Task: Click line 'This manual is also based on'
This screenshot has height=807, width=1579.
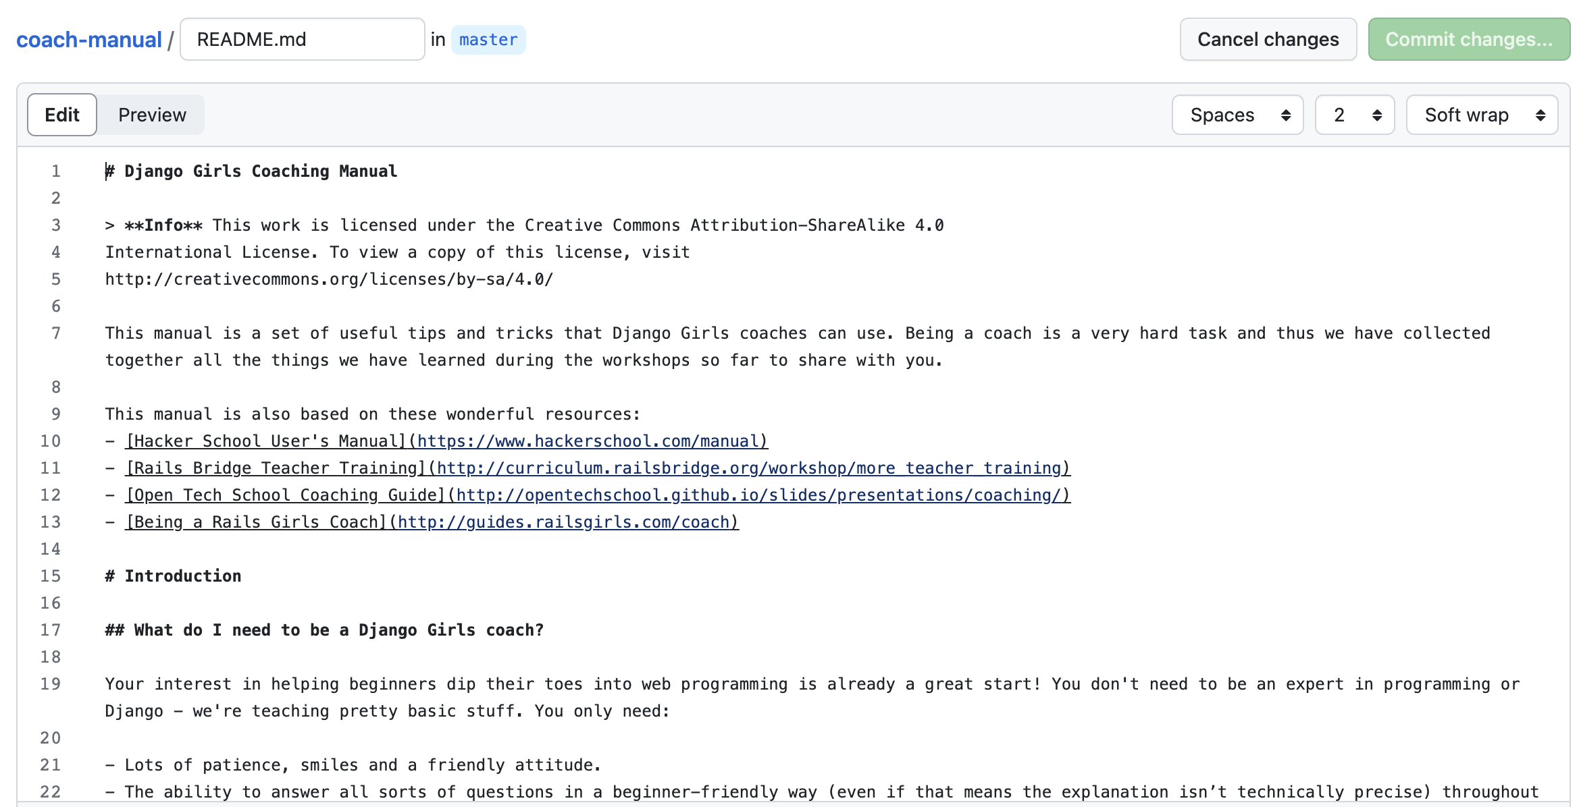Action: tap(373, 414)
